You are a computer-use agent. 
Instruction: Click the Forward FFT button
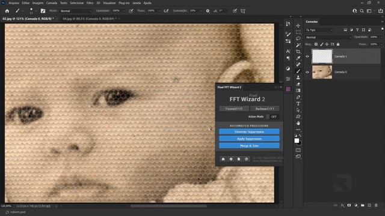click(x=234, y=109)
